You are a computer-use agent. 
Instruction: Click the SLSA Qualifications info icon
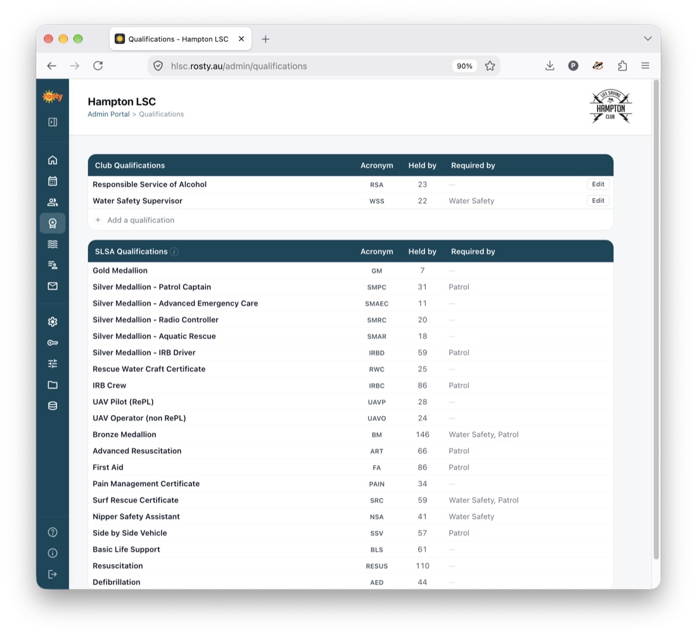click(x=174, y=252)
